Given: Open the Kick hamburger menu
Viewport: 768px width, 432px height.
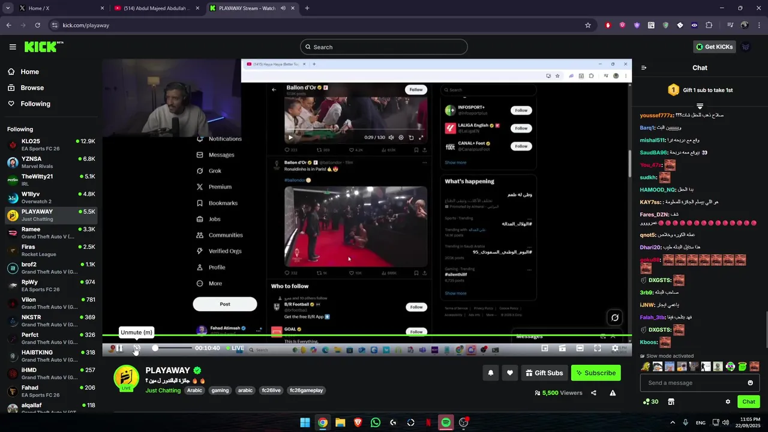Looking at the screenshot, I should tap(13, 47).
